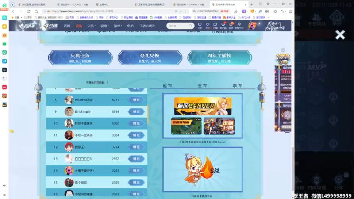Viewport: 354px width, 199px height.
Task: Click 赠送 for rank 8 eStarPro花海
Action: pos(136,100)
